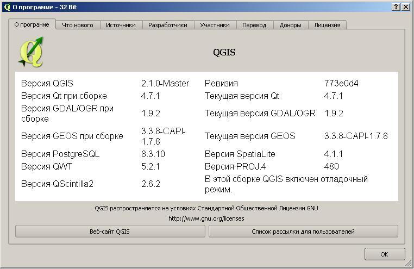Switch to the Доноры tab
The image size is (414, 269).
coord(290,25)
